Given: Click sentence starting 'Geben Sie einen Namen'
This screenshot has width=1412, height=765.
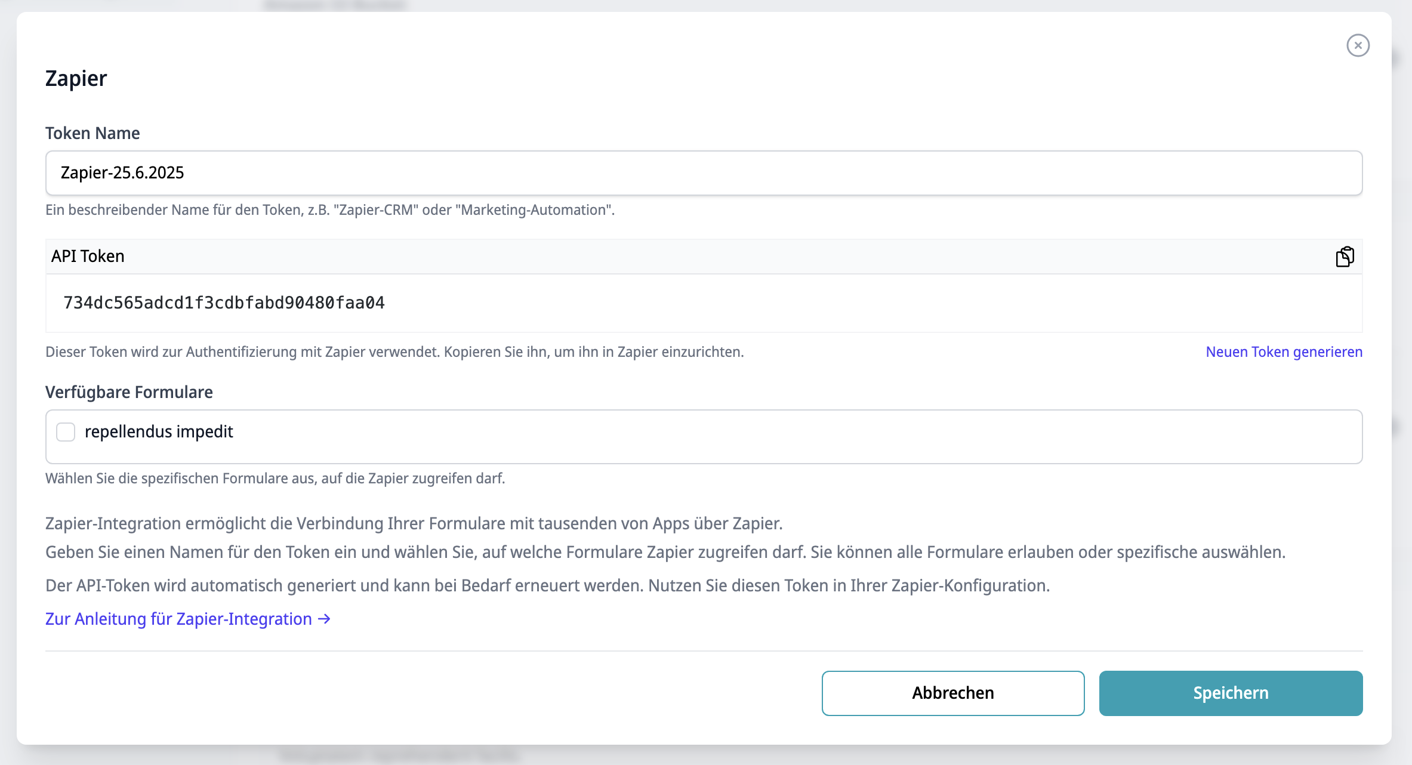Looking at the screenshot, I should tap(665, 552).
